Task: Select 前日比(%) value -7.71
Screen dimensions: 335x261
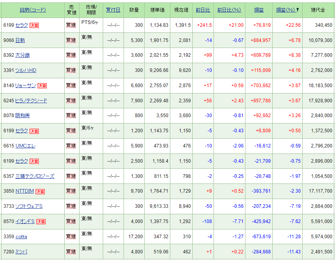Action: [238, 221]
